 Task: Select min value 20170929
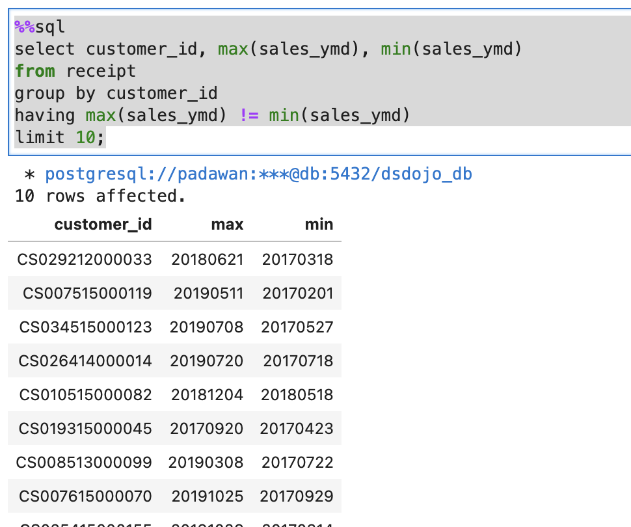(297, 496)
